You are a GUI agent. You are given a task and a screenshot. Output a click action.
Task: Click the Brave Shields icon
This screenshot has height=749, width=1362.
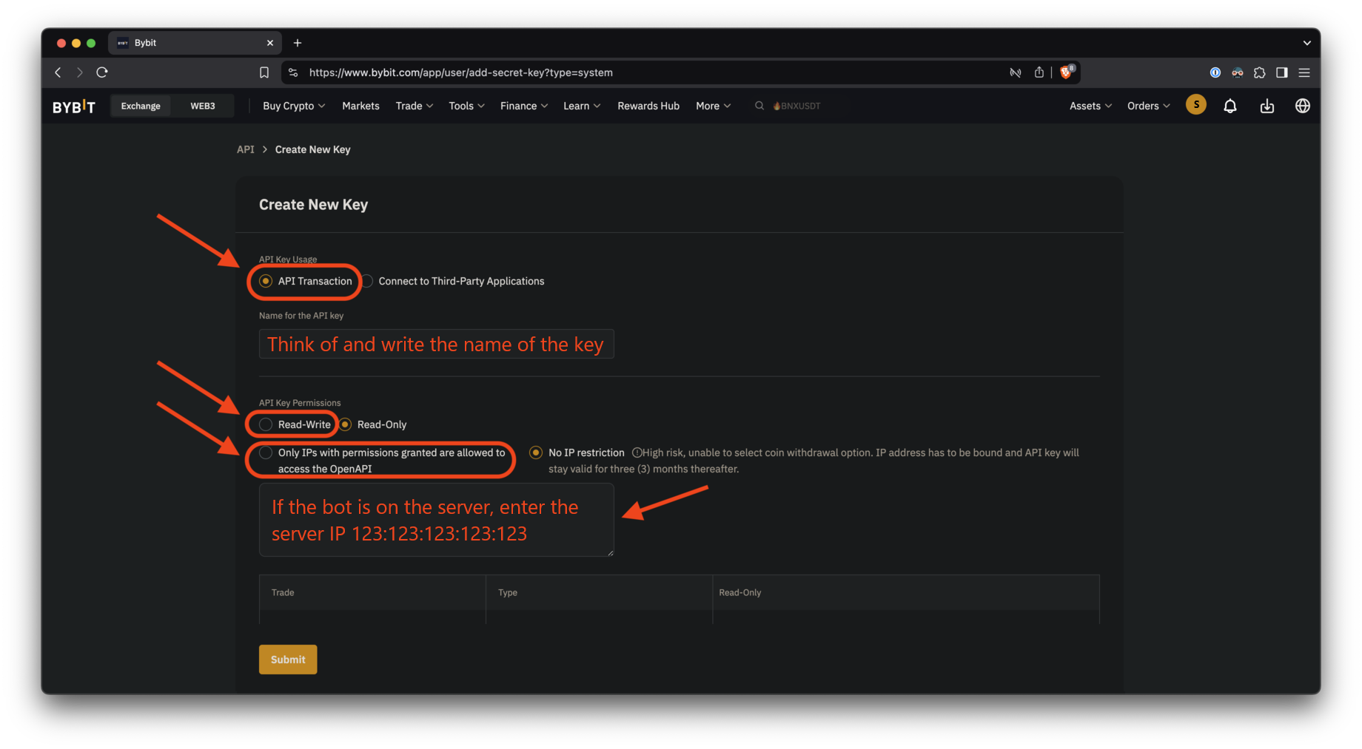click(x=1066, y=72)
